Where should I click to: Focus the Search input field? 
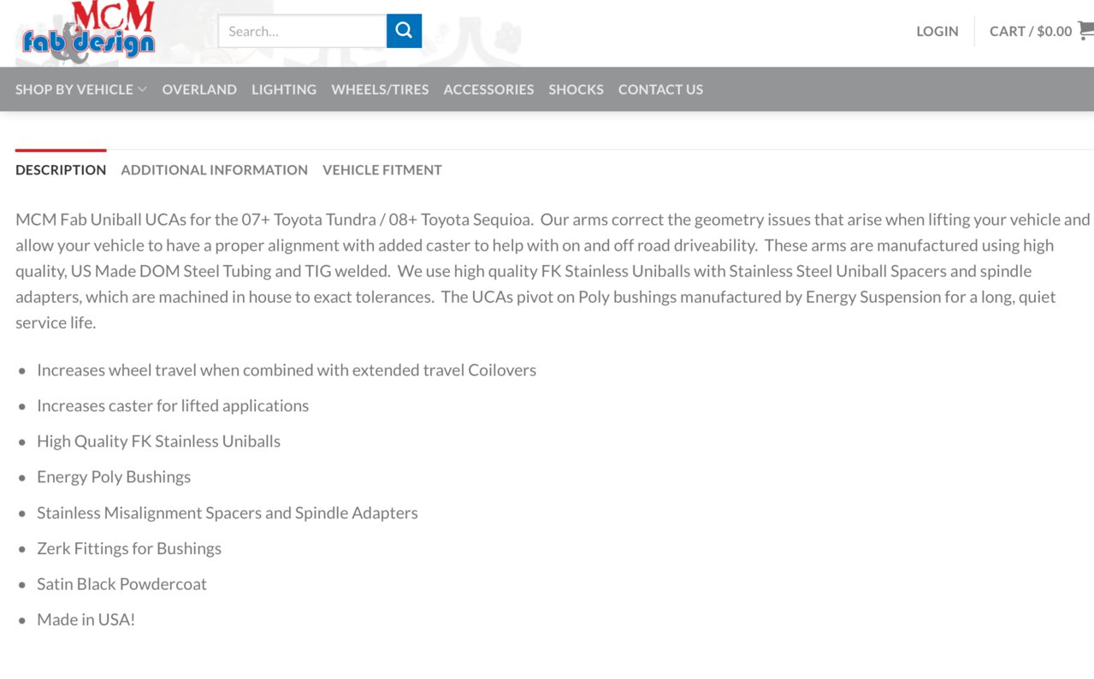(303, 31)
